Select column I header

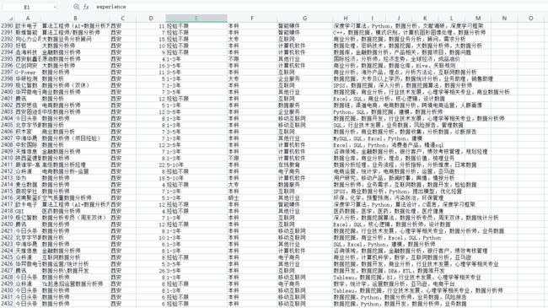coord(372,19)
